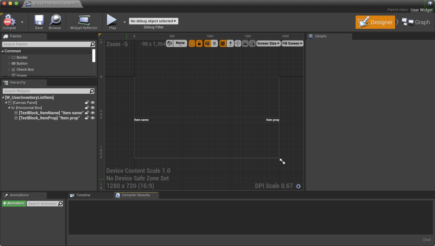Image resolution: width=435 pixels, height=246 pixels.
Task: Toggle the widget lock icon in viewport toolbar
Action: (x=199, y=43)
